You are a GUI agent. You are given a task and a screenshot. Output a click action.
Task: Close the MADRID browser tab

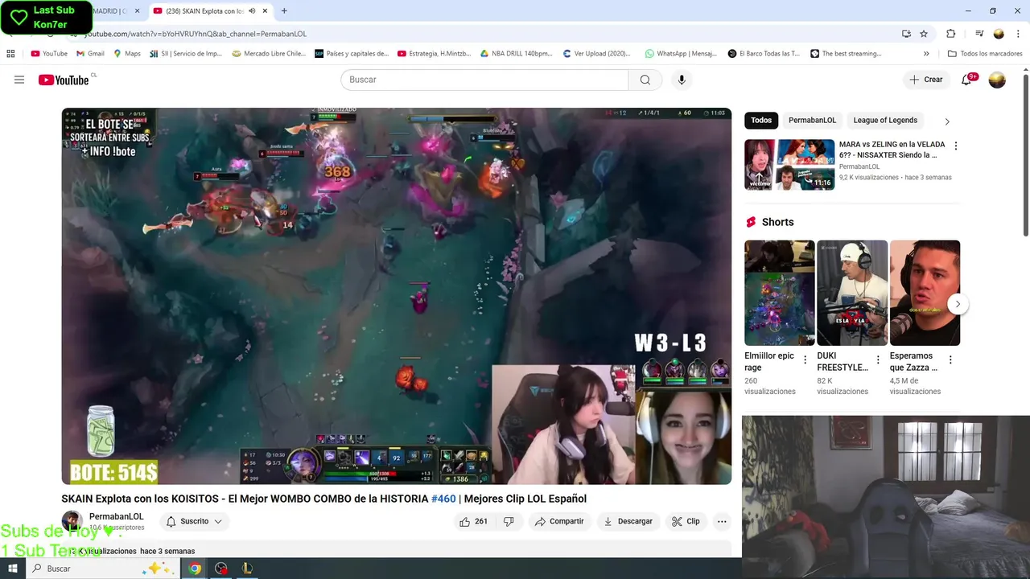tap(137, 11)
